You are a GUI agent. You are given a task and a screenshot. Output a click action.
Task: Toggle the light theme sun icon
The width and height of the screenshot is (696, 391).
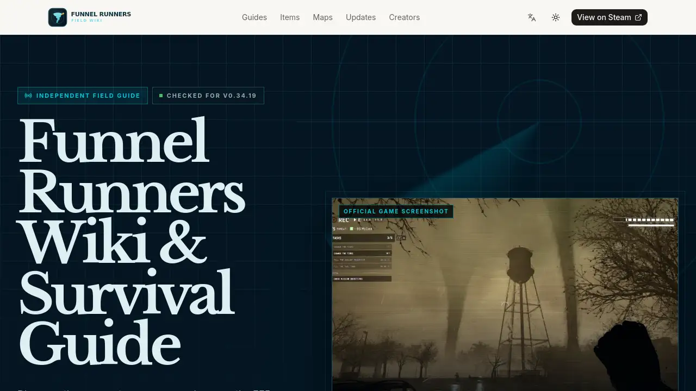click(x=556, y=17)
